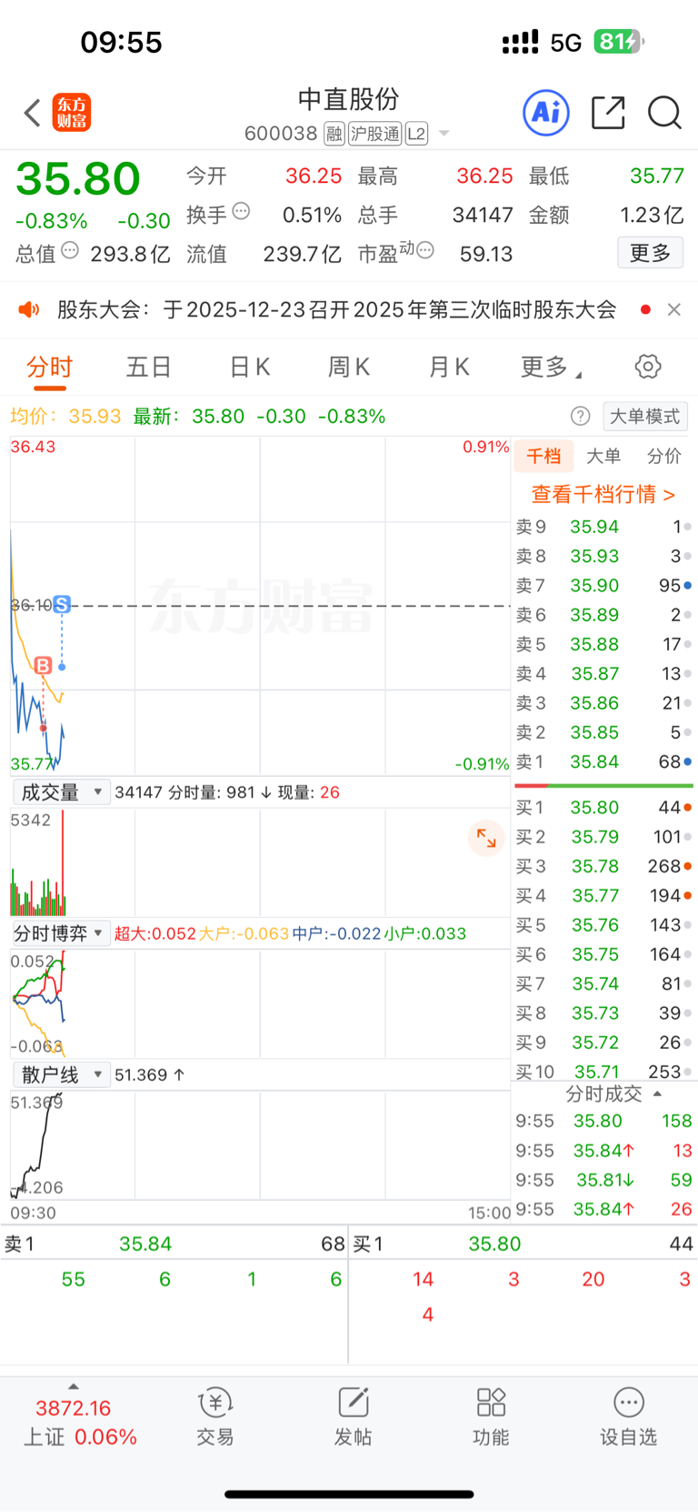Select the 卖9 35.94 order row
Image resolution: width=698 pixels, height=1512 pixels.
[x=603, y=527]
